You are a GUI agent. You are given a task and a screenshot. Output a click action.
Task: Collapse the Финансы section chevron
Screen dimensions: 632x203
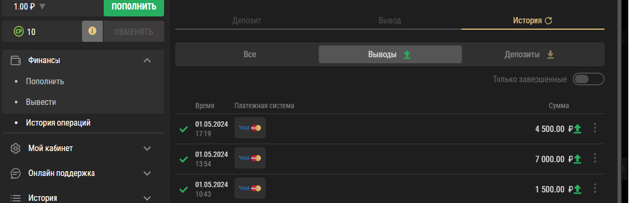pos(147,60)
